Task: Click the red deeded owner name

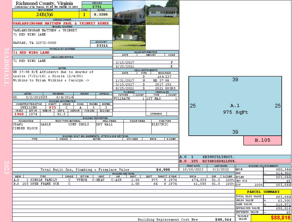Action: 61,23
